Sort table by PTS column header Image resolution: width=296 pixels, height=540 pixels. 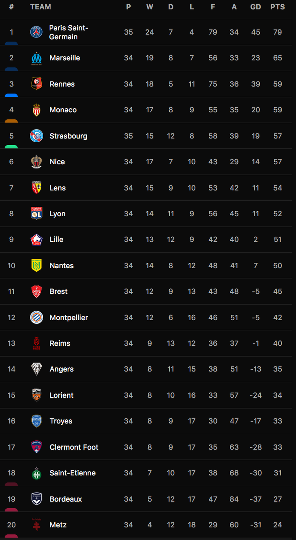coord(278,7)
